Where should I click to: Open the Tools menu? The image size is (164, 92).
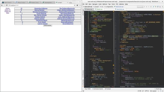click(113, 4)
